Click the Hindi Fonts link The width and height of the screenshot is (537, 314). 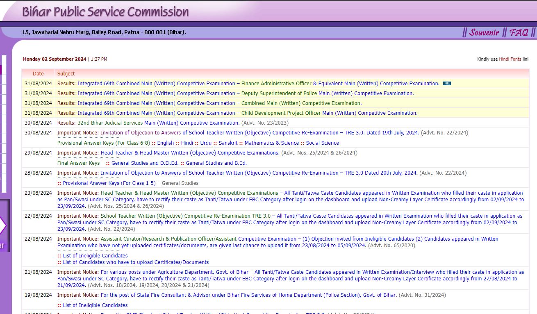click(510, 59)
